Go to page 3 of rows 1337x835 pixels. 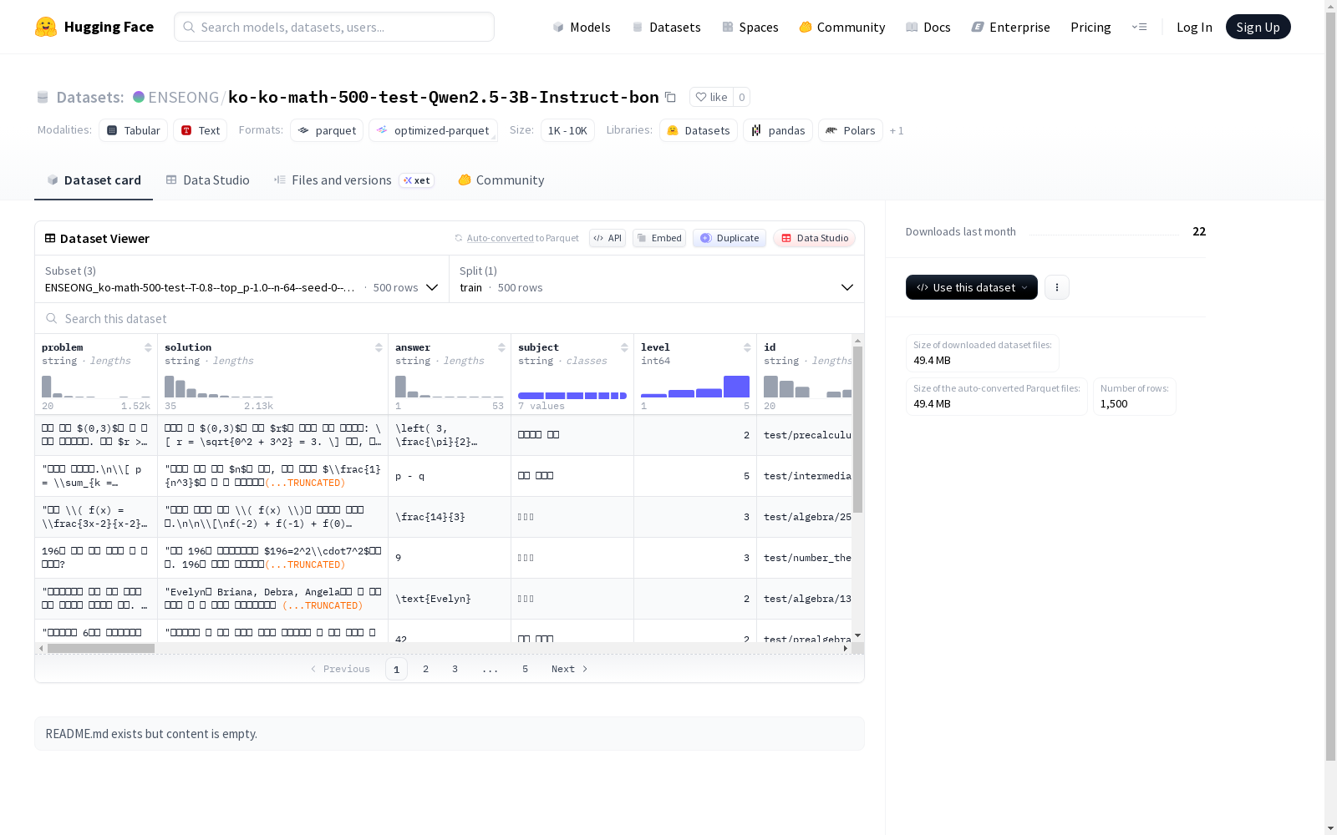[x=455, y=669]
